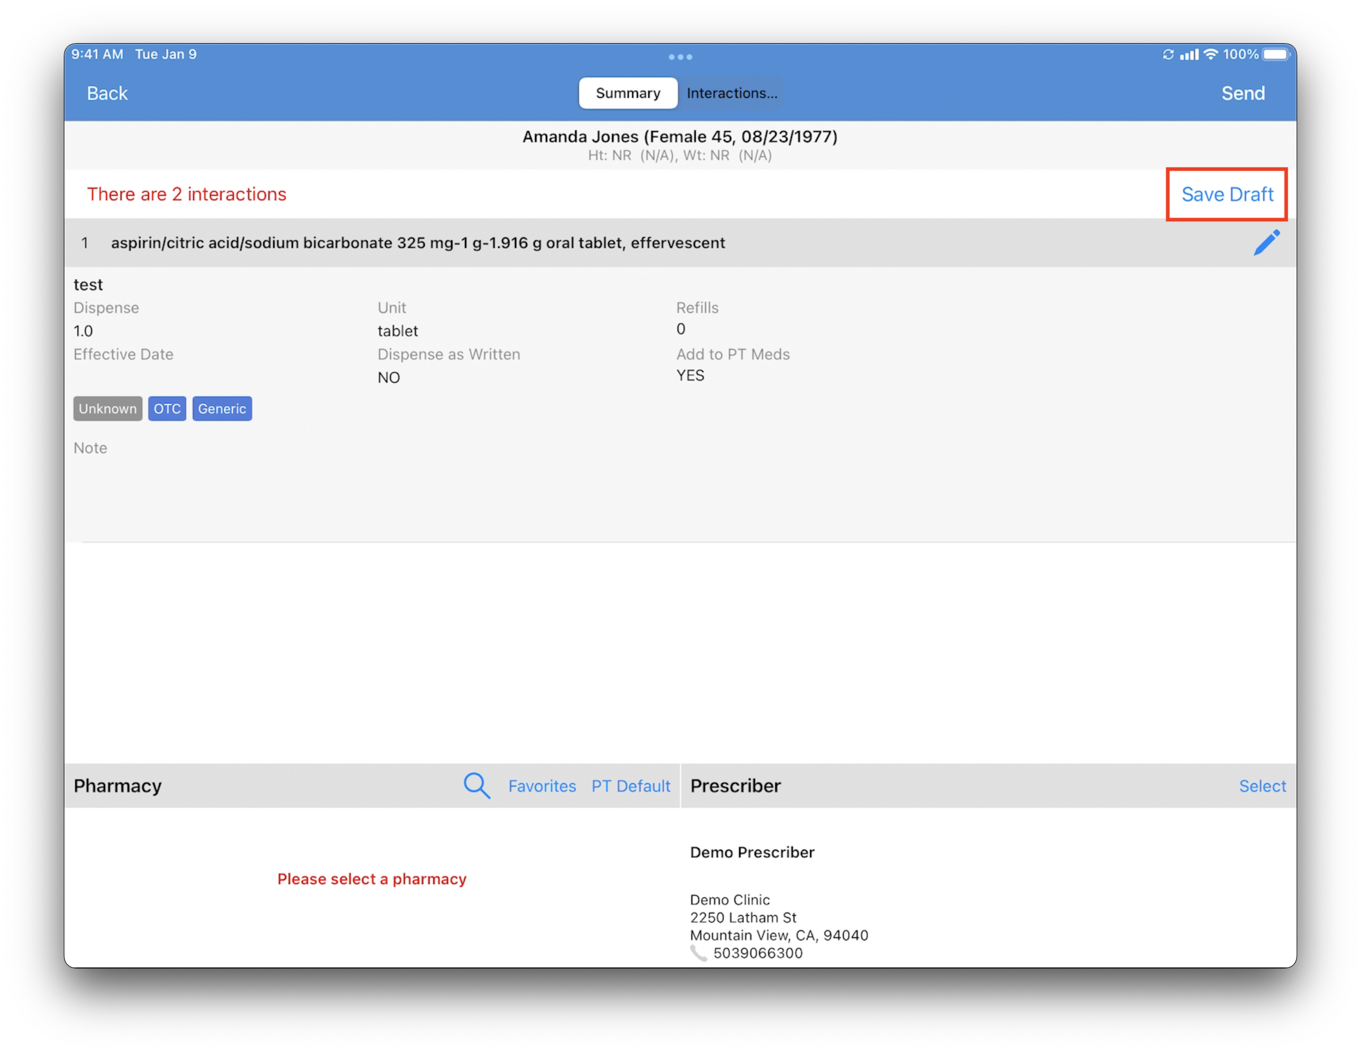
Task: Select a different prescriber
Action: pos(1262,786)
